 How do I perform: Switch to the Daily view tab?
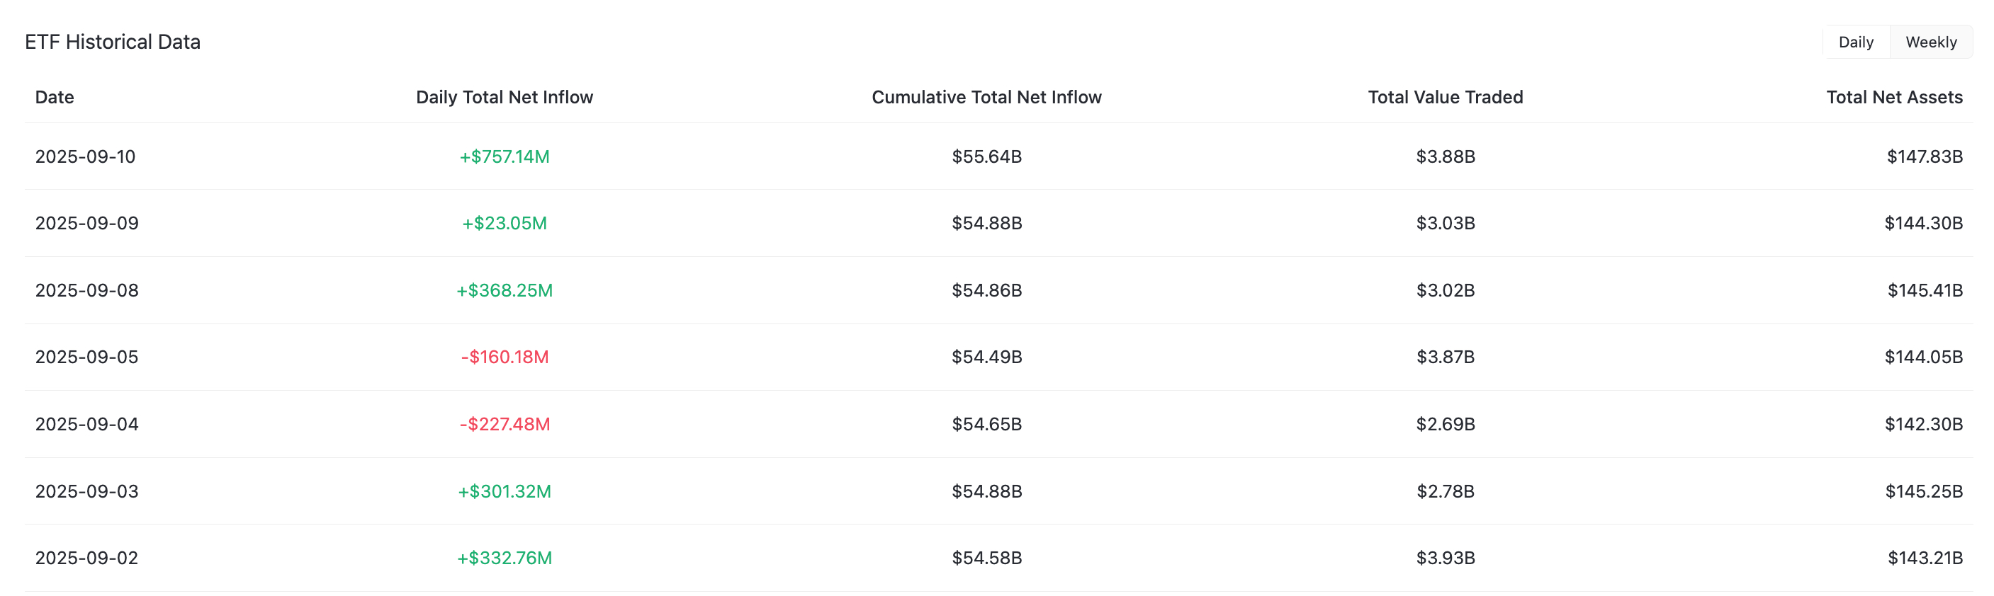click(x=1855, y=42)
